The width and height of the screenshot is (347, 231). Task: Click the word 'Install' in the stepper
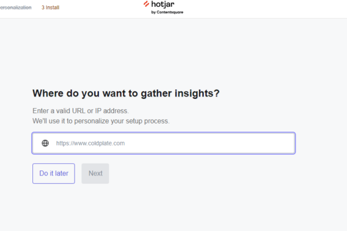click(53, 8)
